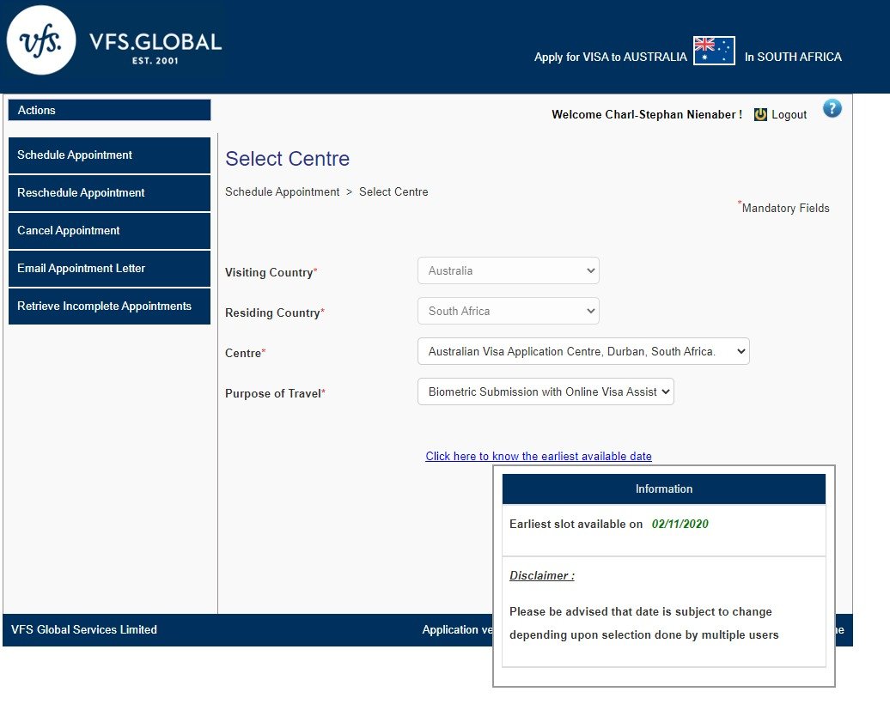Expand the Purpose of Travel dropdown

click(546, 391)
